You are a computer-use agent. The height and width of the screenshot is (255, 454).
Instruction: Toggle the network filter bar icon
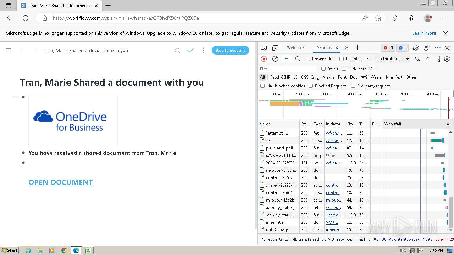pyautogui.click(x=287, y=59)
